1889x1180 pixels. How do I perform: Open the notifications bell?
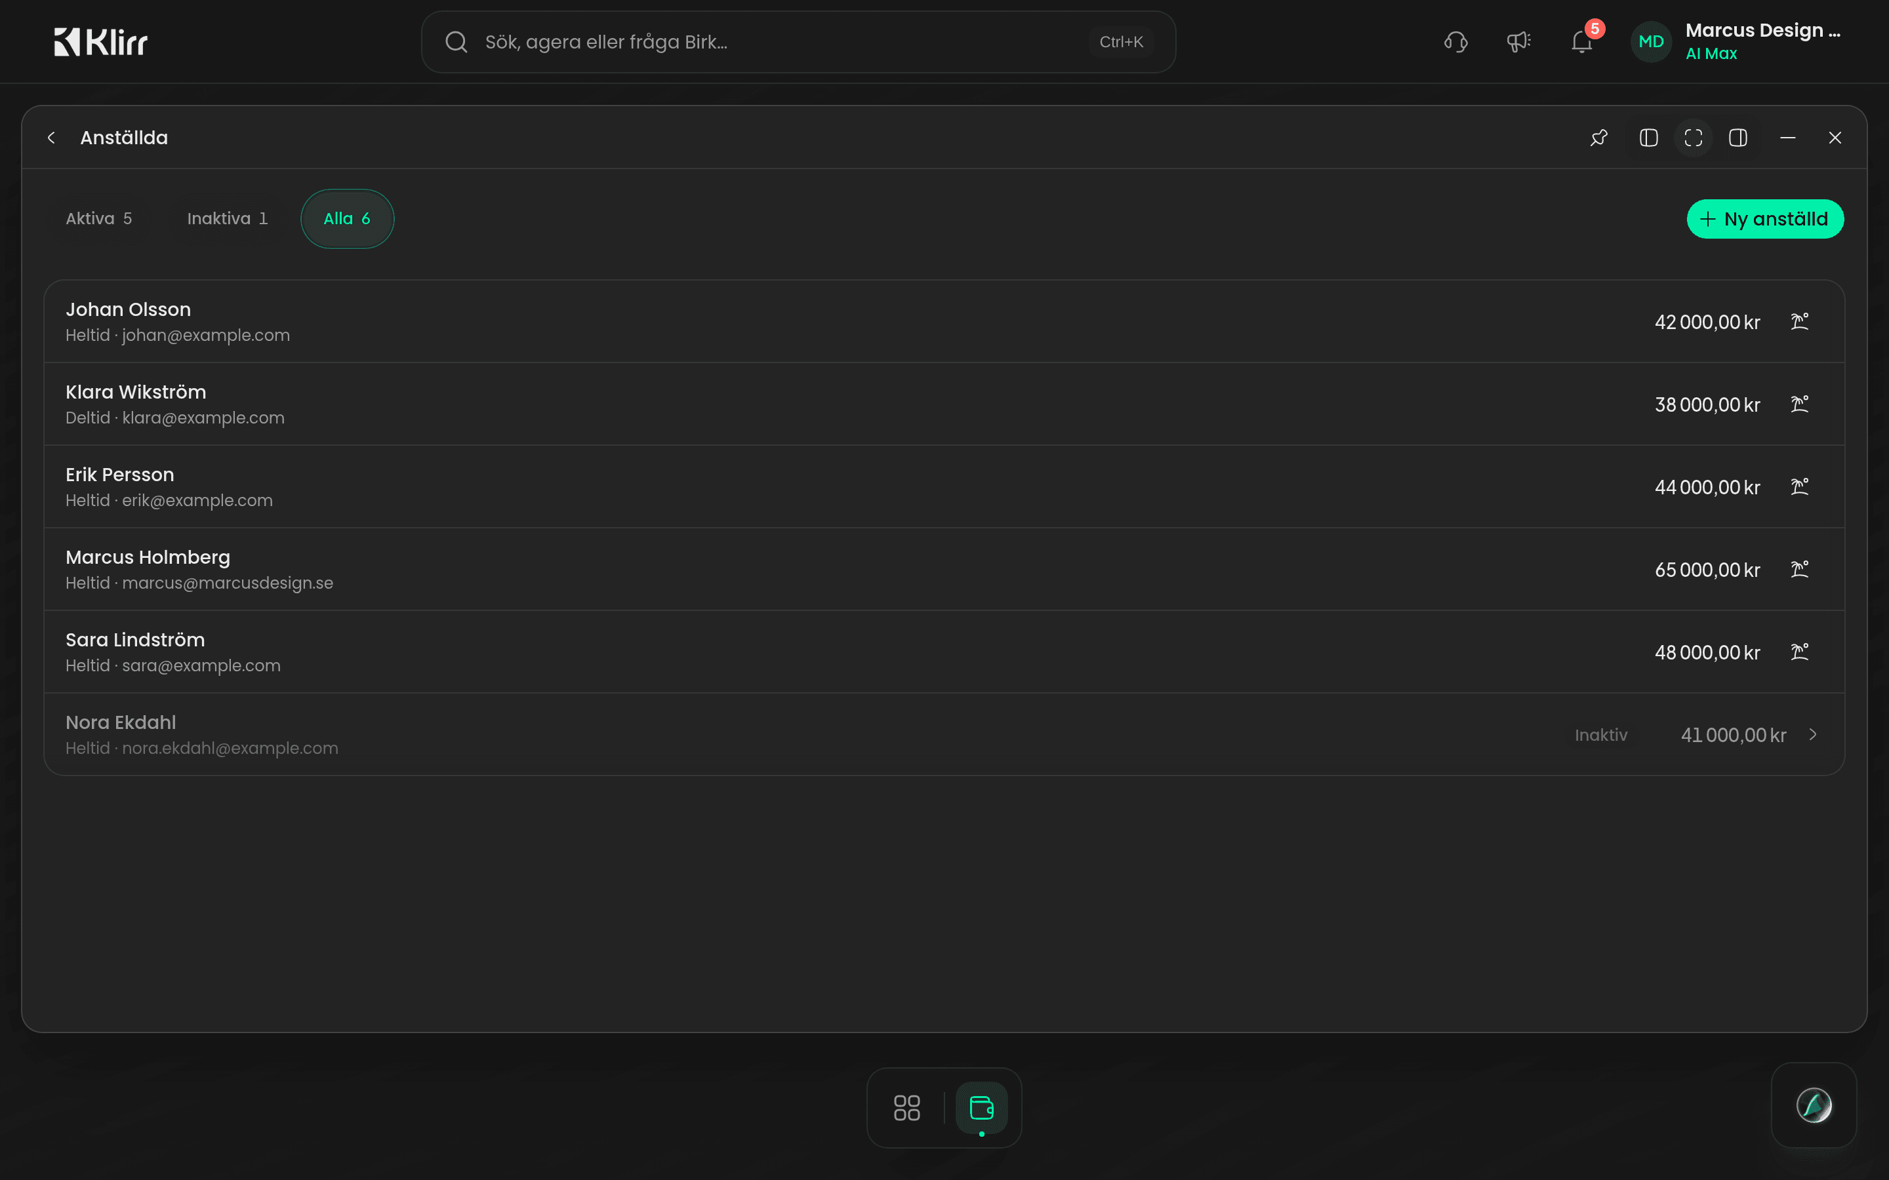click(1581, 42)
